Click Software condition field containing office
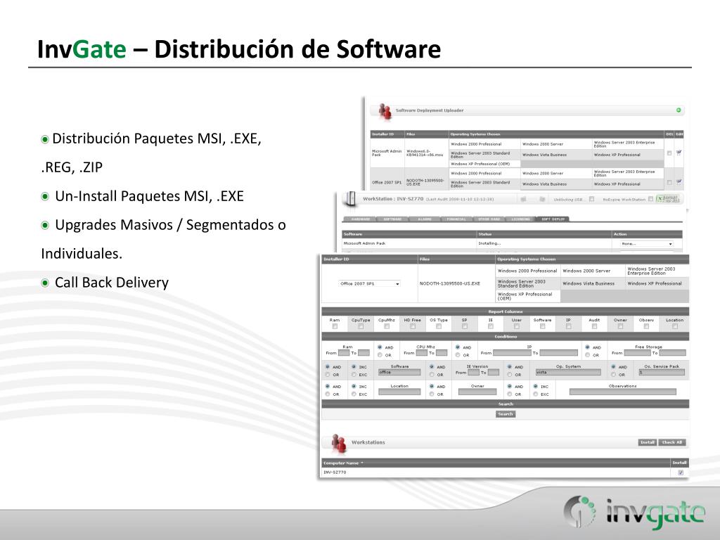 coord(399,372)
